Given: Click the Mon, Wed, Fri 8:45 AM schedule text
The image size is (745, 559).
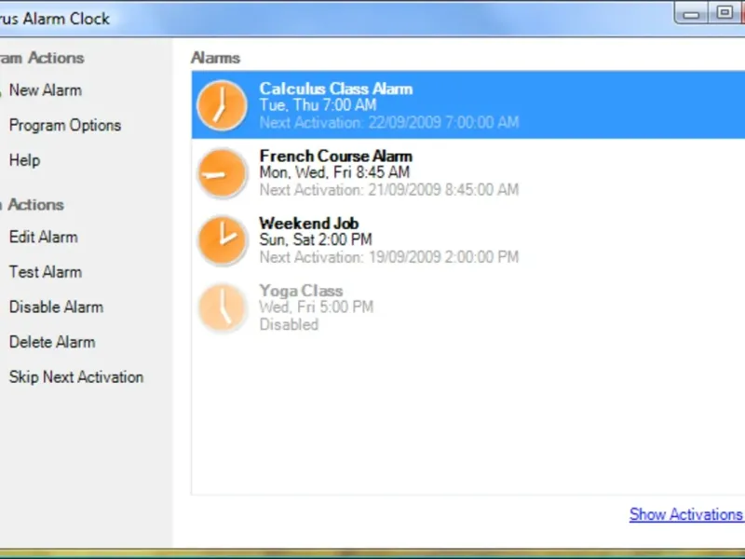Looking at the screenshot, I should pyautogui.click(x=334, y=172).
